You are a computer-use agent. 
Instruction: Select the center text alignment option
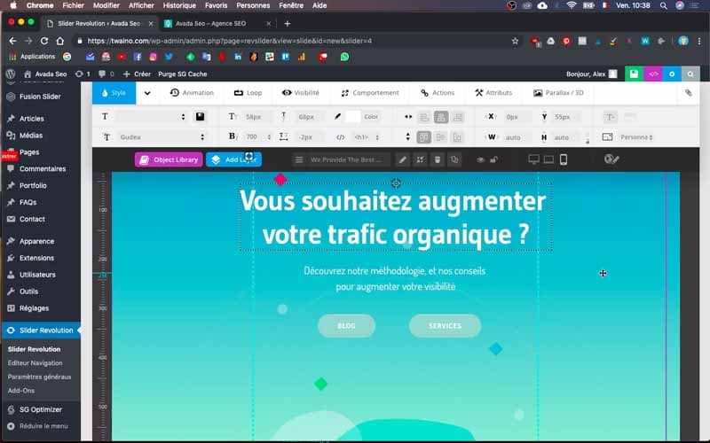click(441, 117)
